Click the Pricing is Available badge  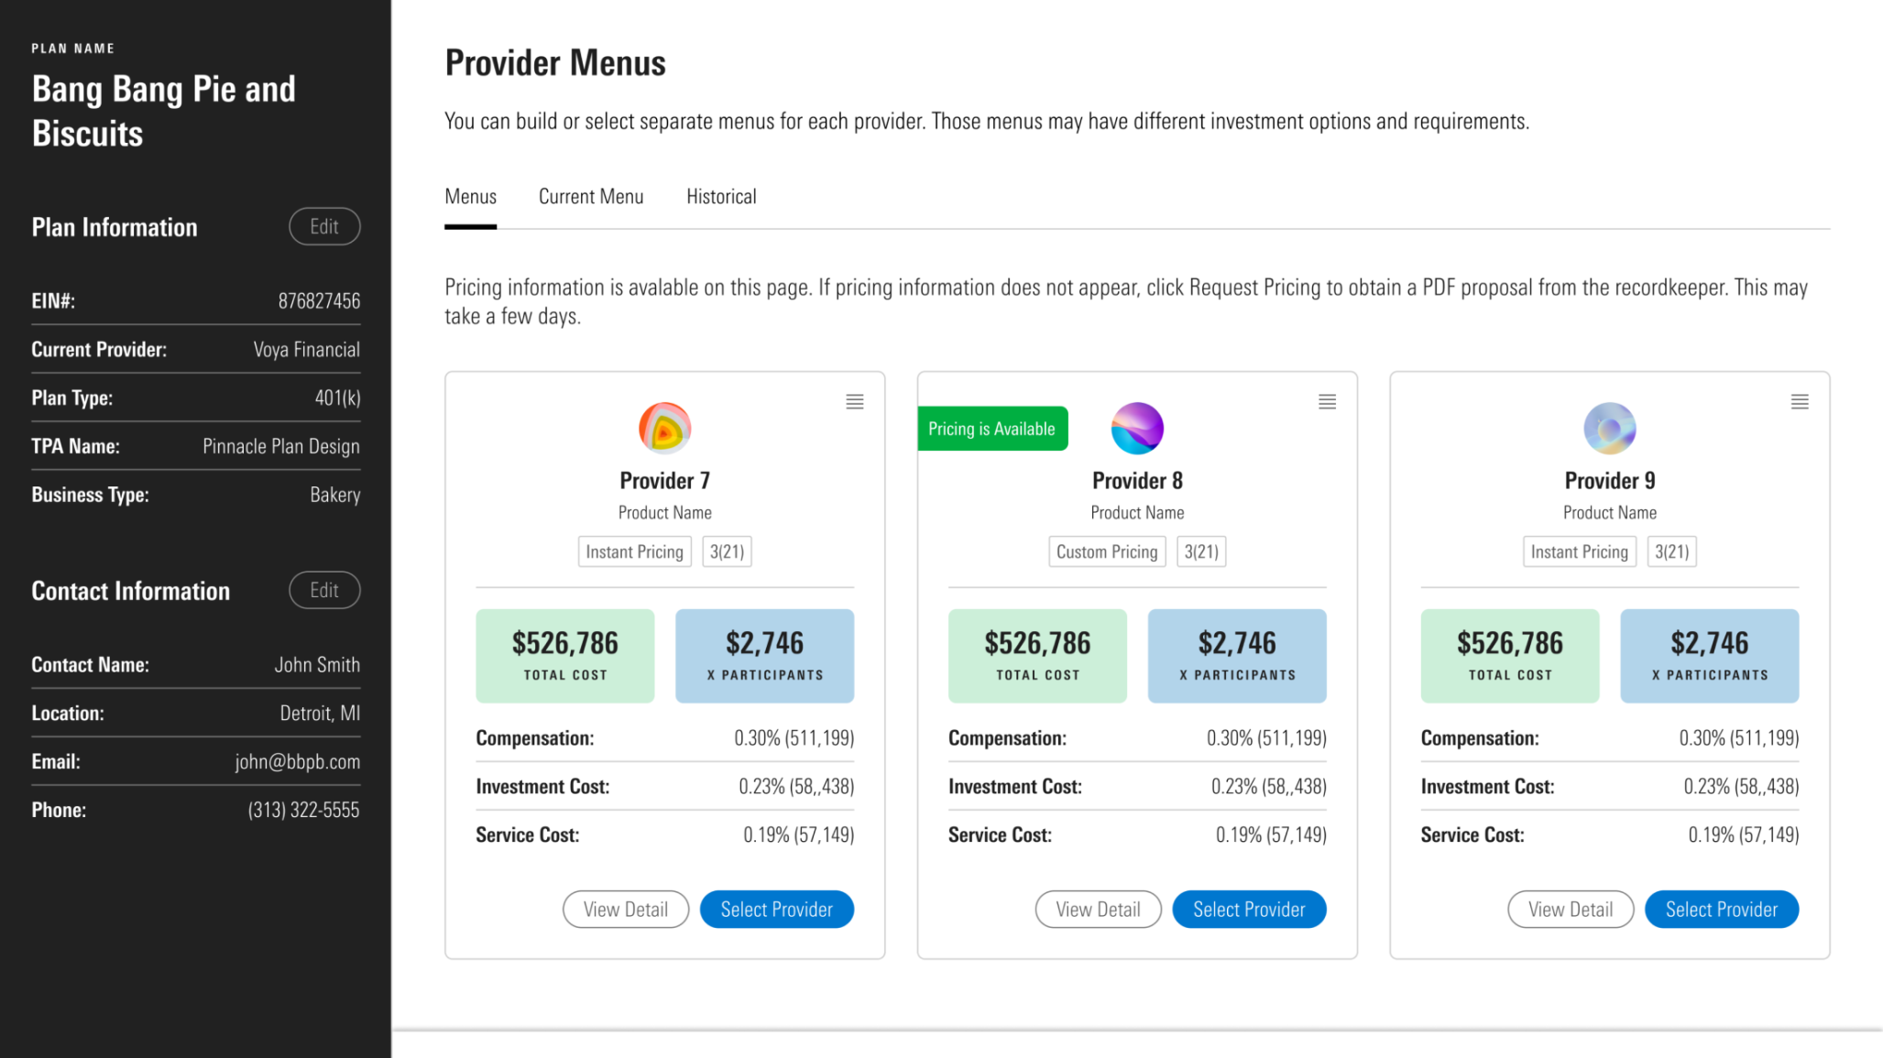(992, 429)
